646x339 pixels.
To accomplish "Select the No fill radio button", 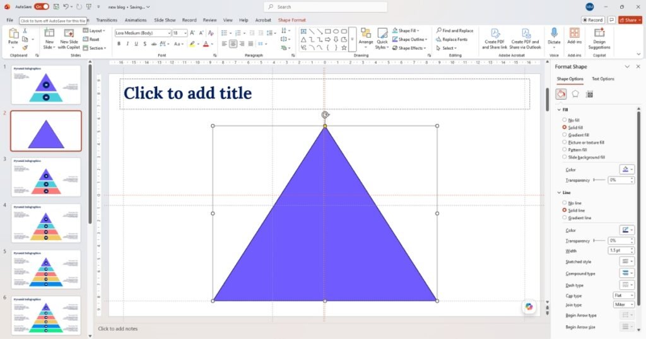I will (x=565, y=120).
